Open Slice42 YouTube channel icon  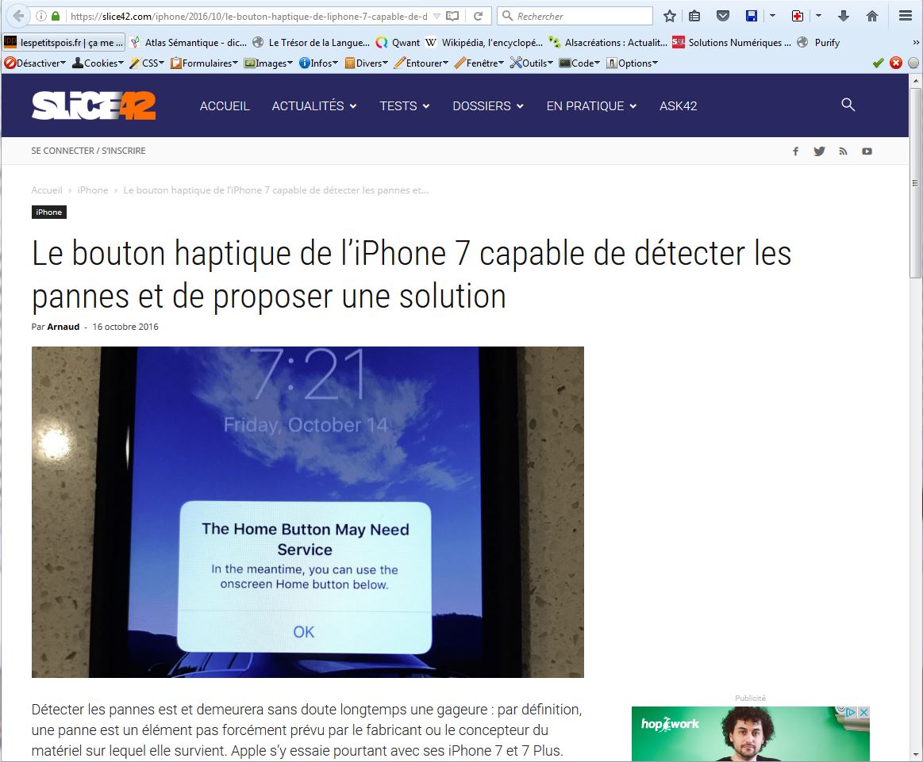tap(867, 151)
